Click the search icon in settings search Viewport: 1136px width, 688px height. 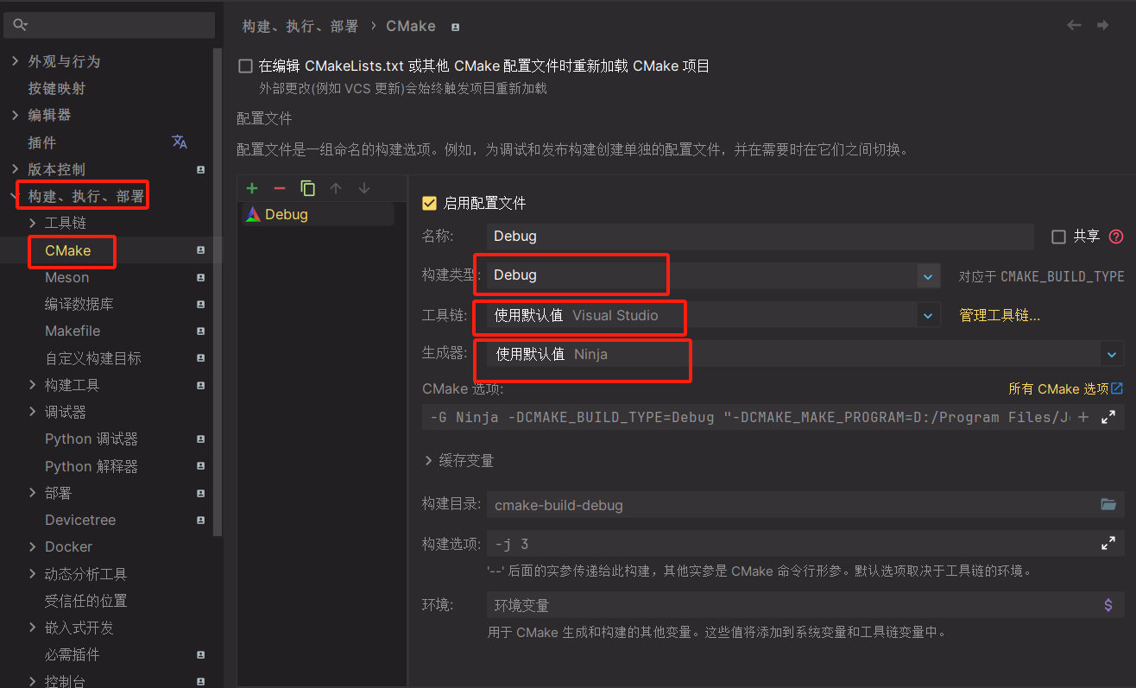coord(20,25)
